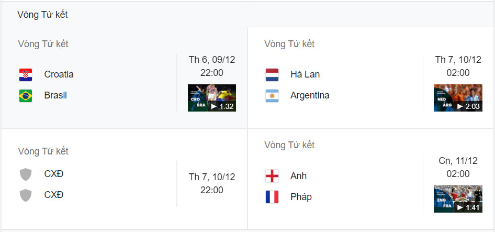495x232 pixels.
Task: Click the first CXĐ placeholder shield icon
Action: coord(26,174)
